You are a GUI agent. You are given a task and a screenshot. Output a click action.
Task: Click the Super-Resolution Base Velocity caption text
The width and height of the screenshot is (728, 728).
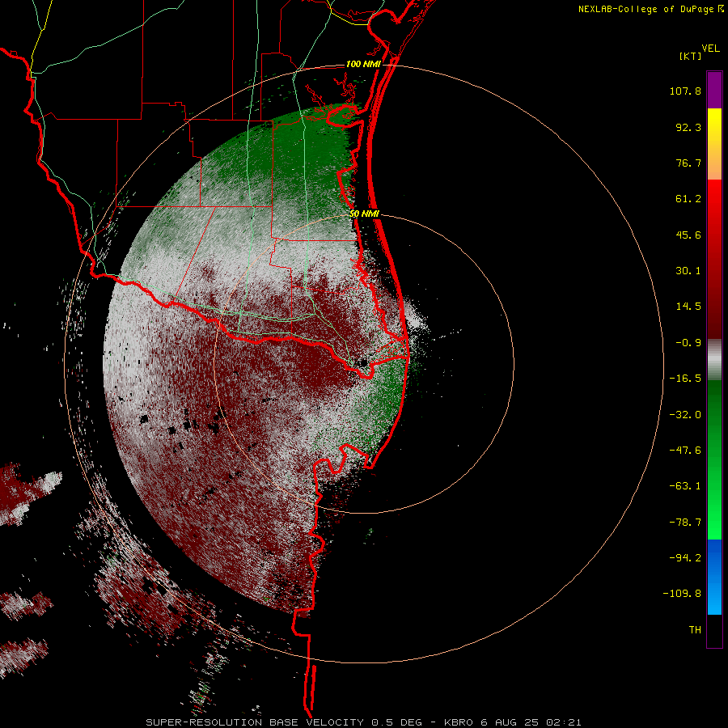point(363,722)
